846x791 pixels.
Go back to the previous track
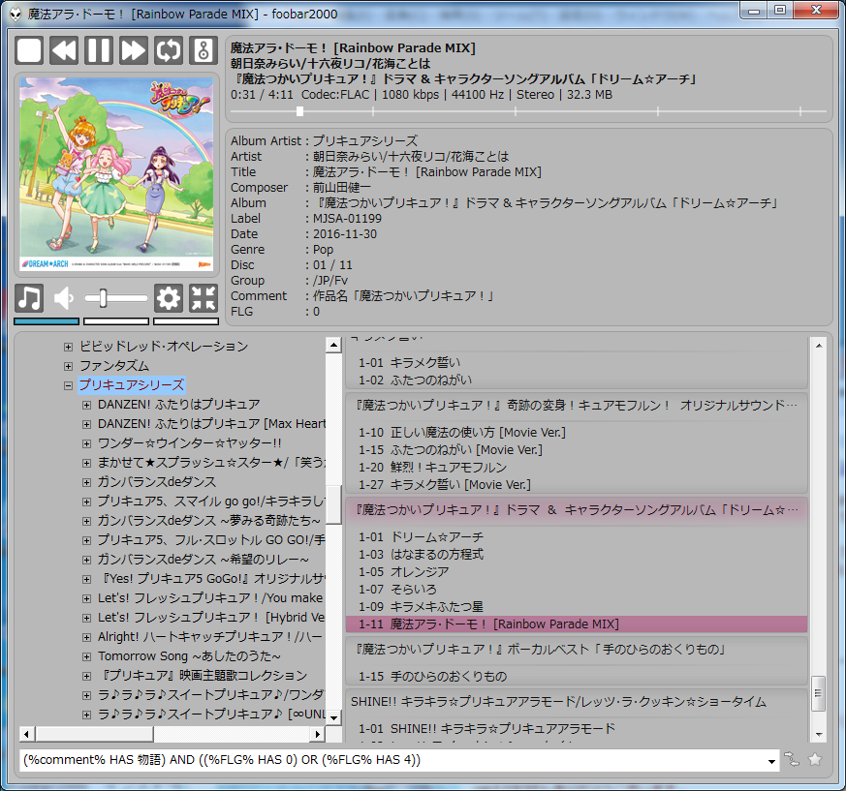point(63,50)
